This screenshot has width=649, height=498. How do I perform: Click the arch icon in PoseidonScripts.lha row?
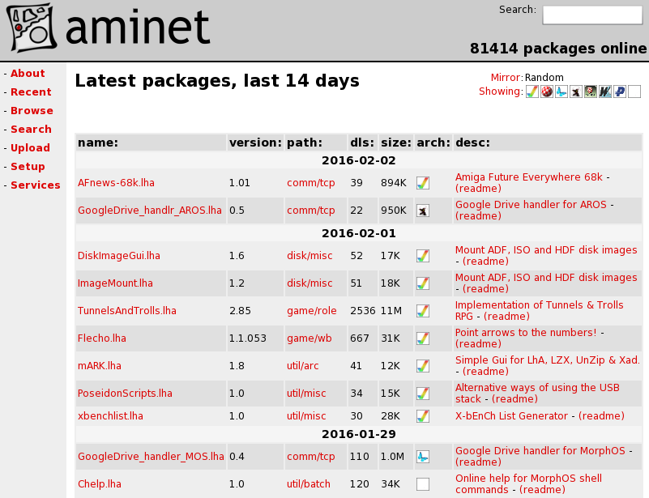(423, 394)
